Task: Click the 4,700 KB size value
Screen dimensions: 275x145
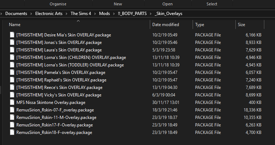Action: coord(254,132)
